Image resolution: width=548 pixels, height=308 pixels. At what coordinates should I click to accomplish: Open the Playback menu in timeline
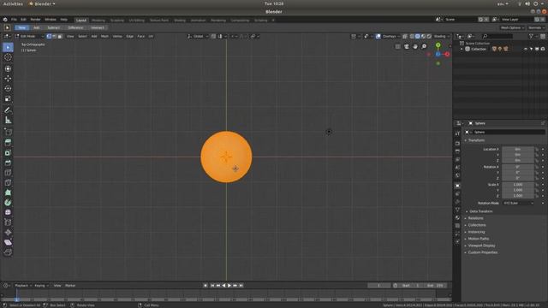(x=23, y=286)
